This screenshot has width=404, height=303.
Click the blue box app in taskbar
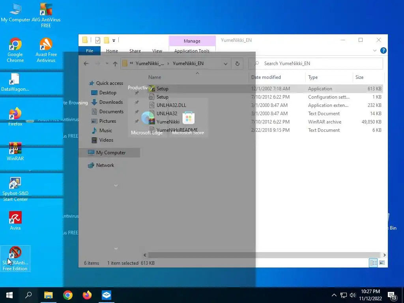(x=107, y=295)
